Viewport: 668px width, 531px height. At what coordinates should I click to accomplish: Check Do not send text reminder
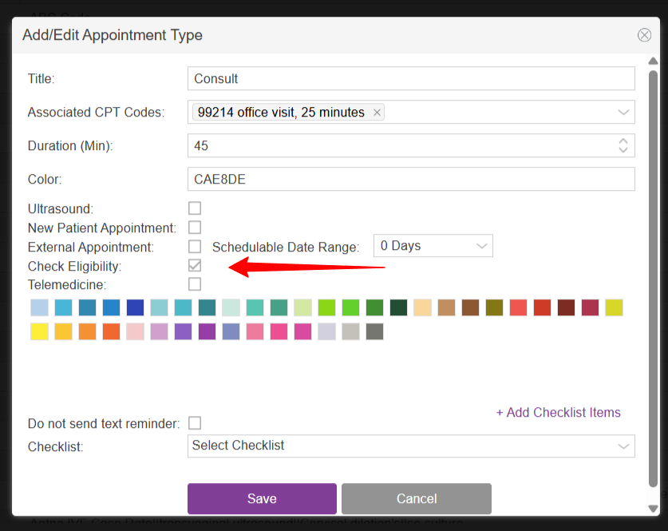[195, 423]
